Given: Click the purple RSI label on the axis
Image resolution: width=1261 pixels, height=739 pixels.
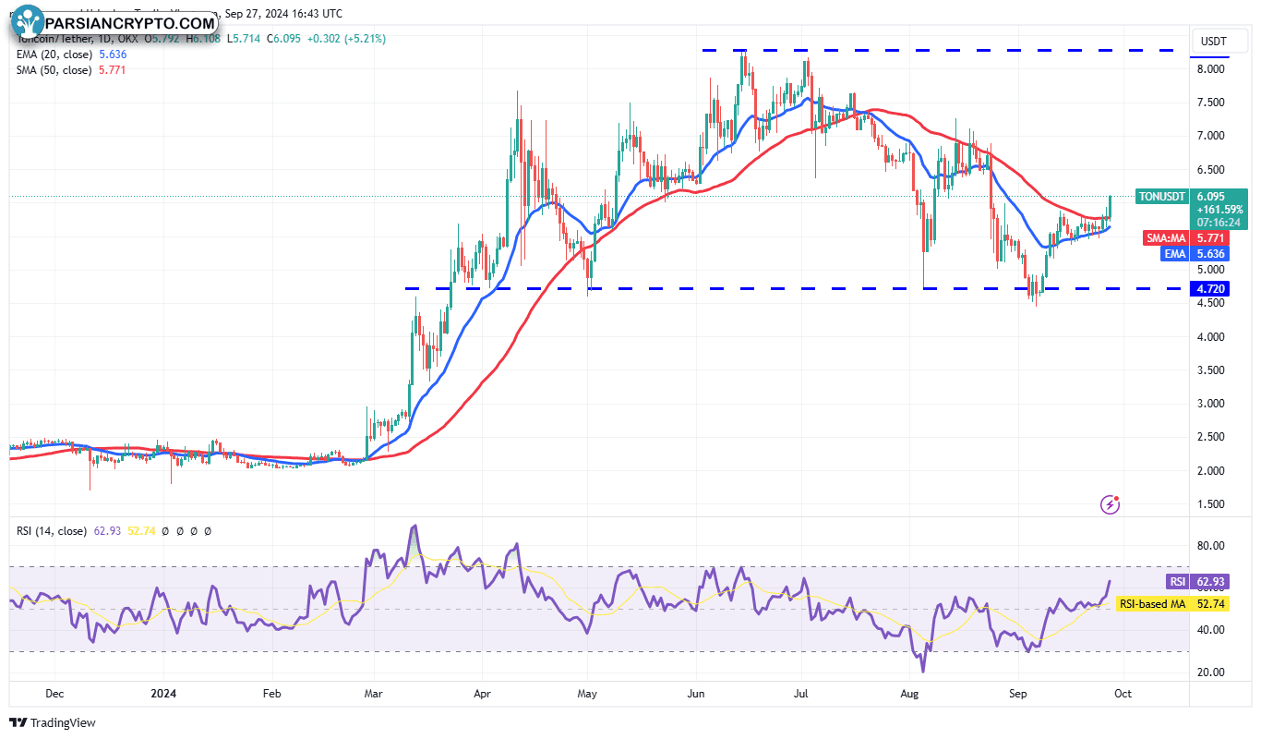Looking at the screenshot, I should (1177, 582).
